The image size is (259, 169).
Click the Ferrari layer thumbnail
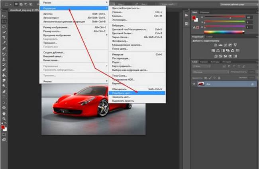(201, 84)
